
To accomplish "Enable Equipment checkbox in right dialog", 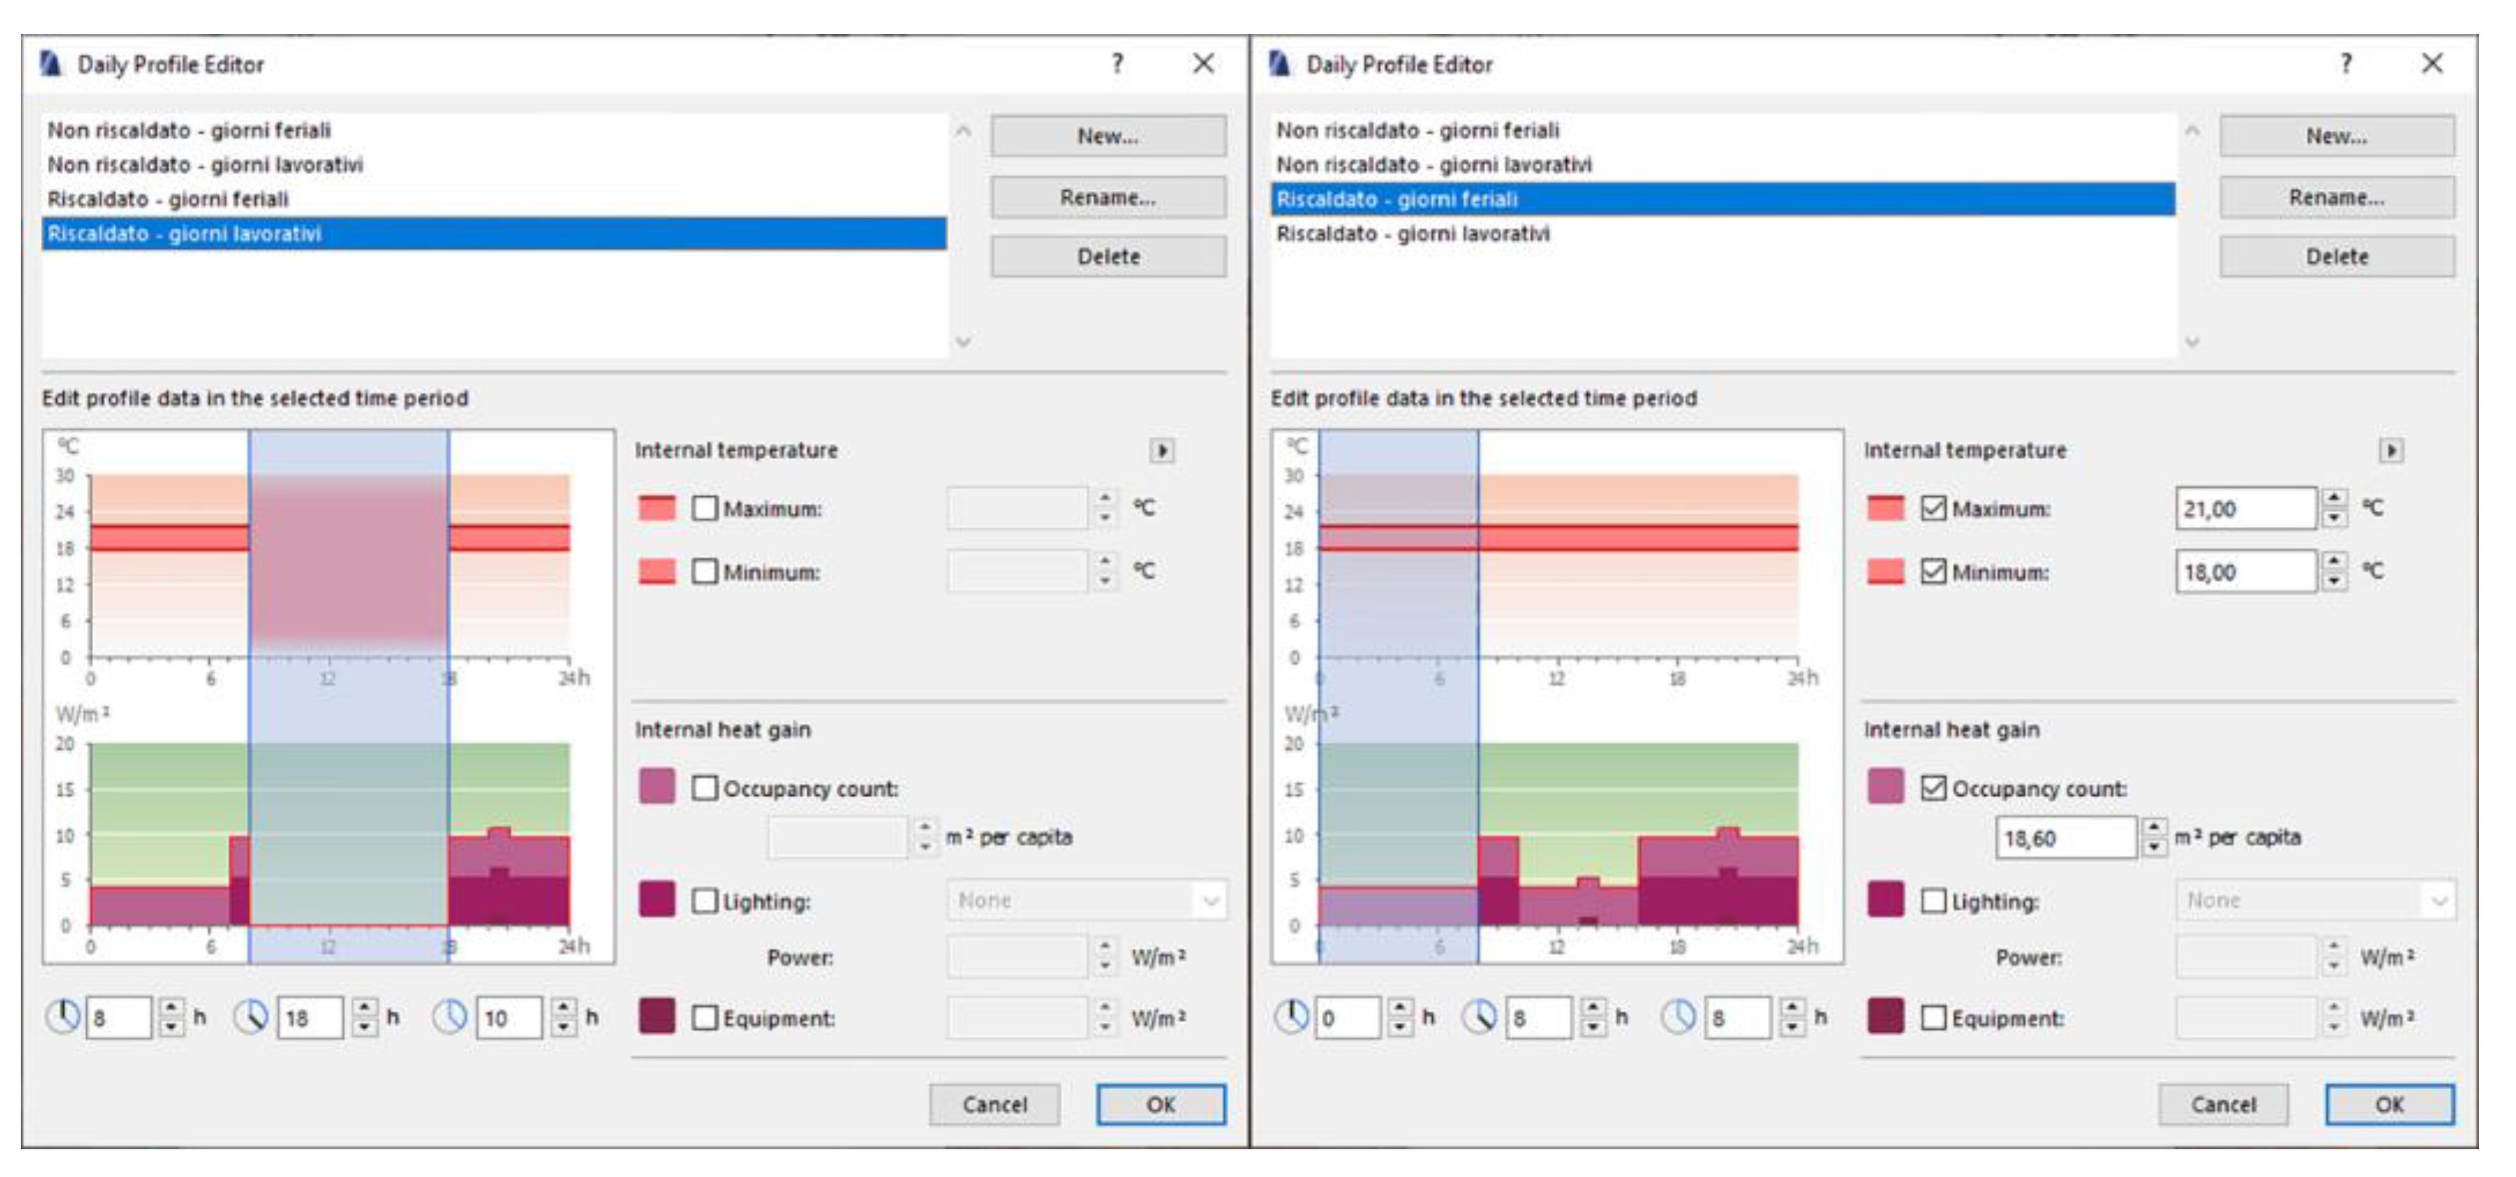I will (1933, 1018).
